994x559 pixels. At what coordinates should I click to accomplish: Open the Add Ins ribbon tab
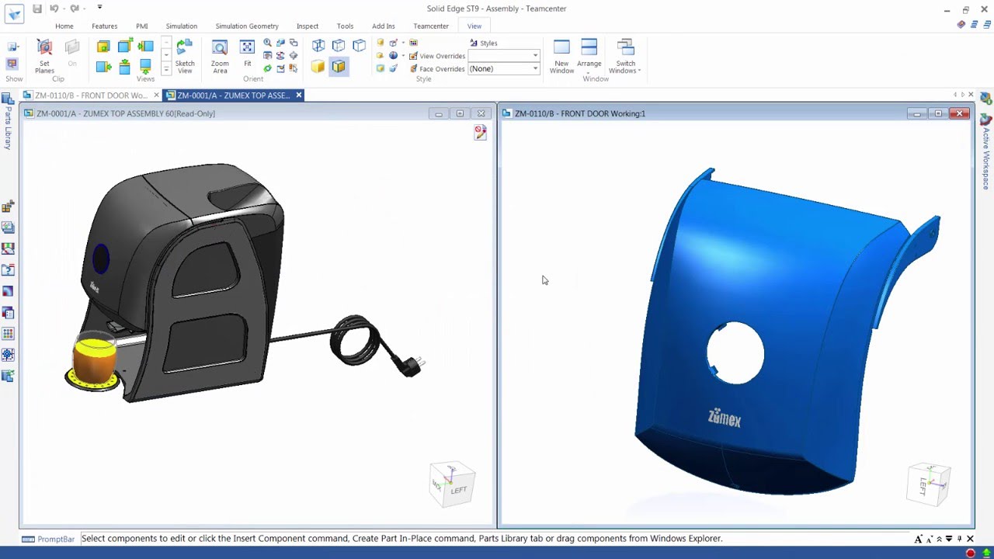click(x=384, y=26)
